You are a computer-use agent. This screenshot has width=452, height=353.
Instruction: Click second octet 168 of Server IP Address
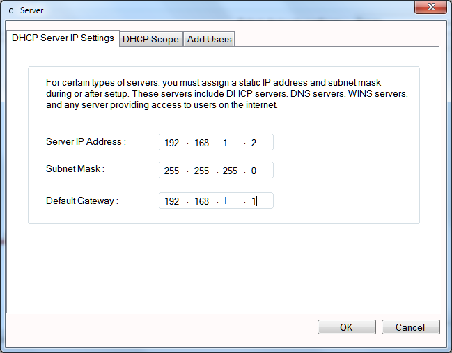[201, 143]
